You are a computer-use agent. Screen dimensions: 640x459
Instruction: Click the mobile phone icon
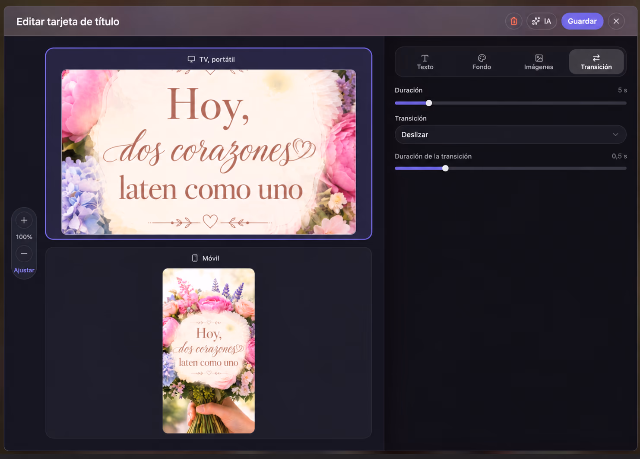(195, 258)
